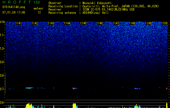The width and height of the screenshot is (170, 108).
Task: Click the 1146 time marker
Action: pyautogui.click(x=99, y=23)
